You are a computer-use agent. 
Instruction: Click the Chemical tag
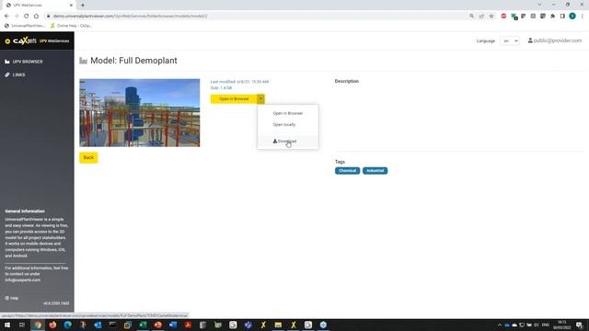pos(347,171)
